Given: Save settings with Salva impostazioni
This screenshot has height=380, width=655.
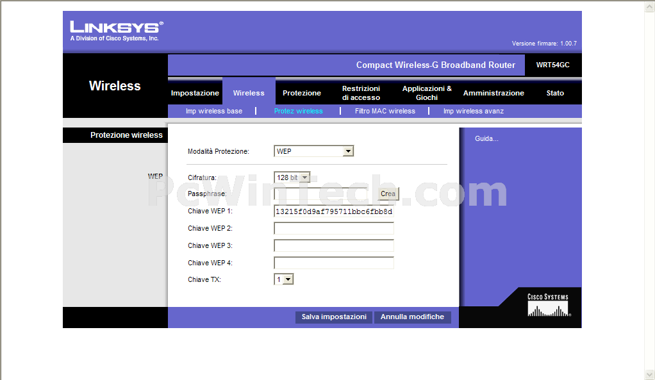Looking at the screenshot, I should (334, 317).
